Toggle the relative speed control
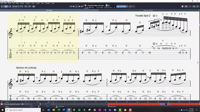Screen dimensions: 200x112 pyautogui.click(x=123, y=6)
